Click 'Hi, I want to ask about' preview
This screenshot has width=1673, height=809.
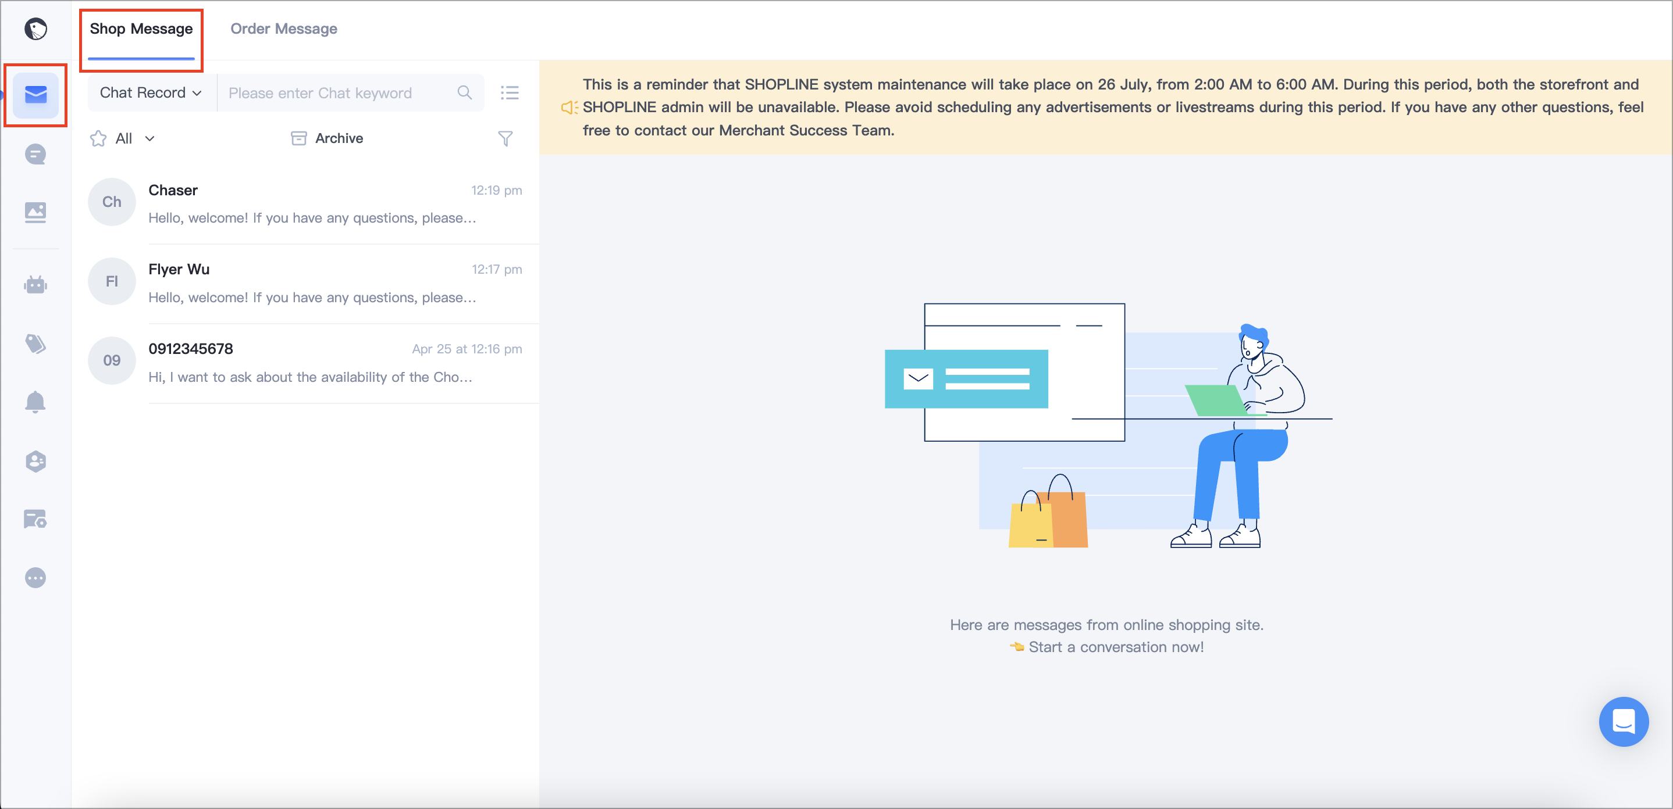click(311, 377)
